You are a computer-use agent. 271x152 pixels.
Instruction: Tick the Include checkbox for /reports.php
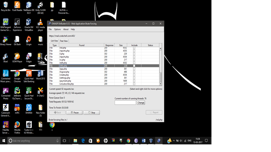click(x=134, y=51)
